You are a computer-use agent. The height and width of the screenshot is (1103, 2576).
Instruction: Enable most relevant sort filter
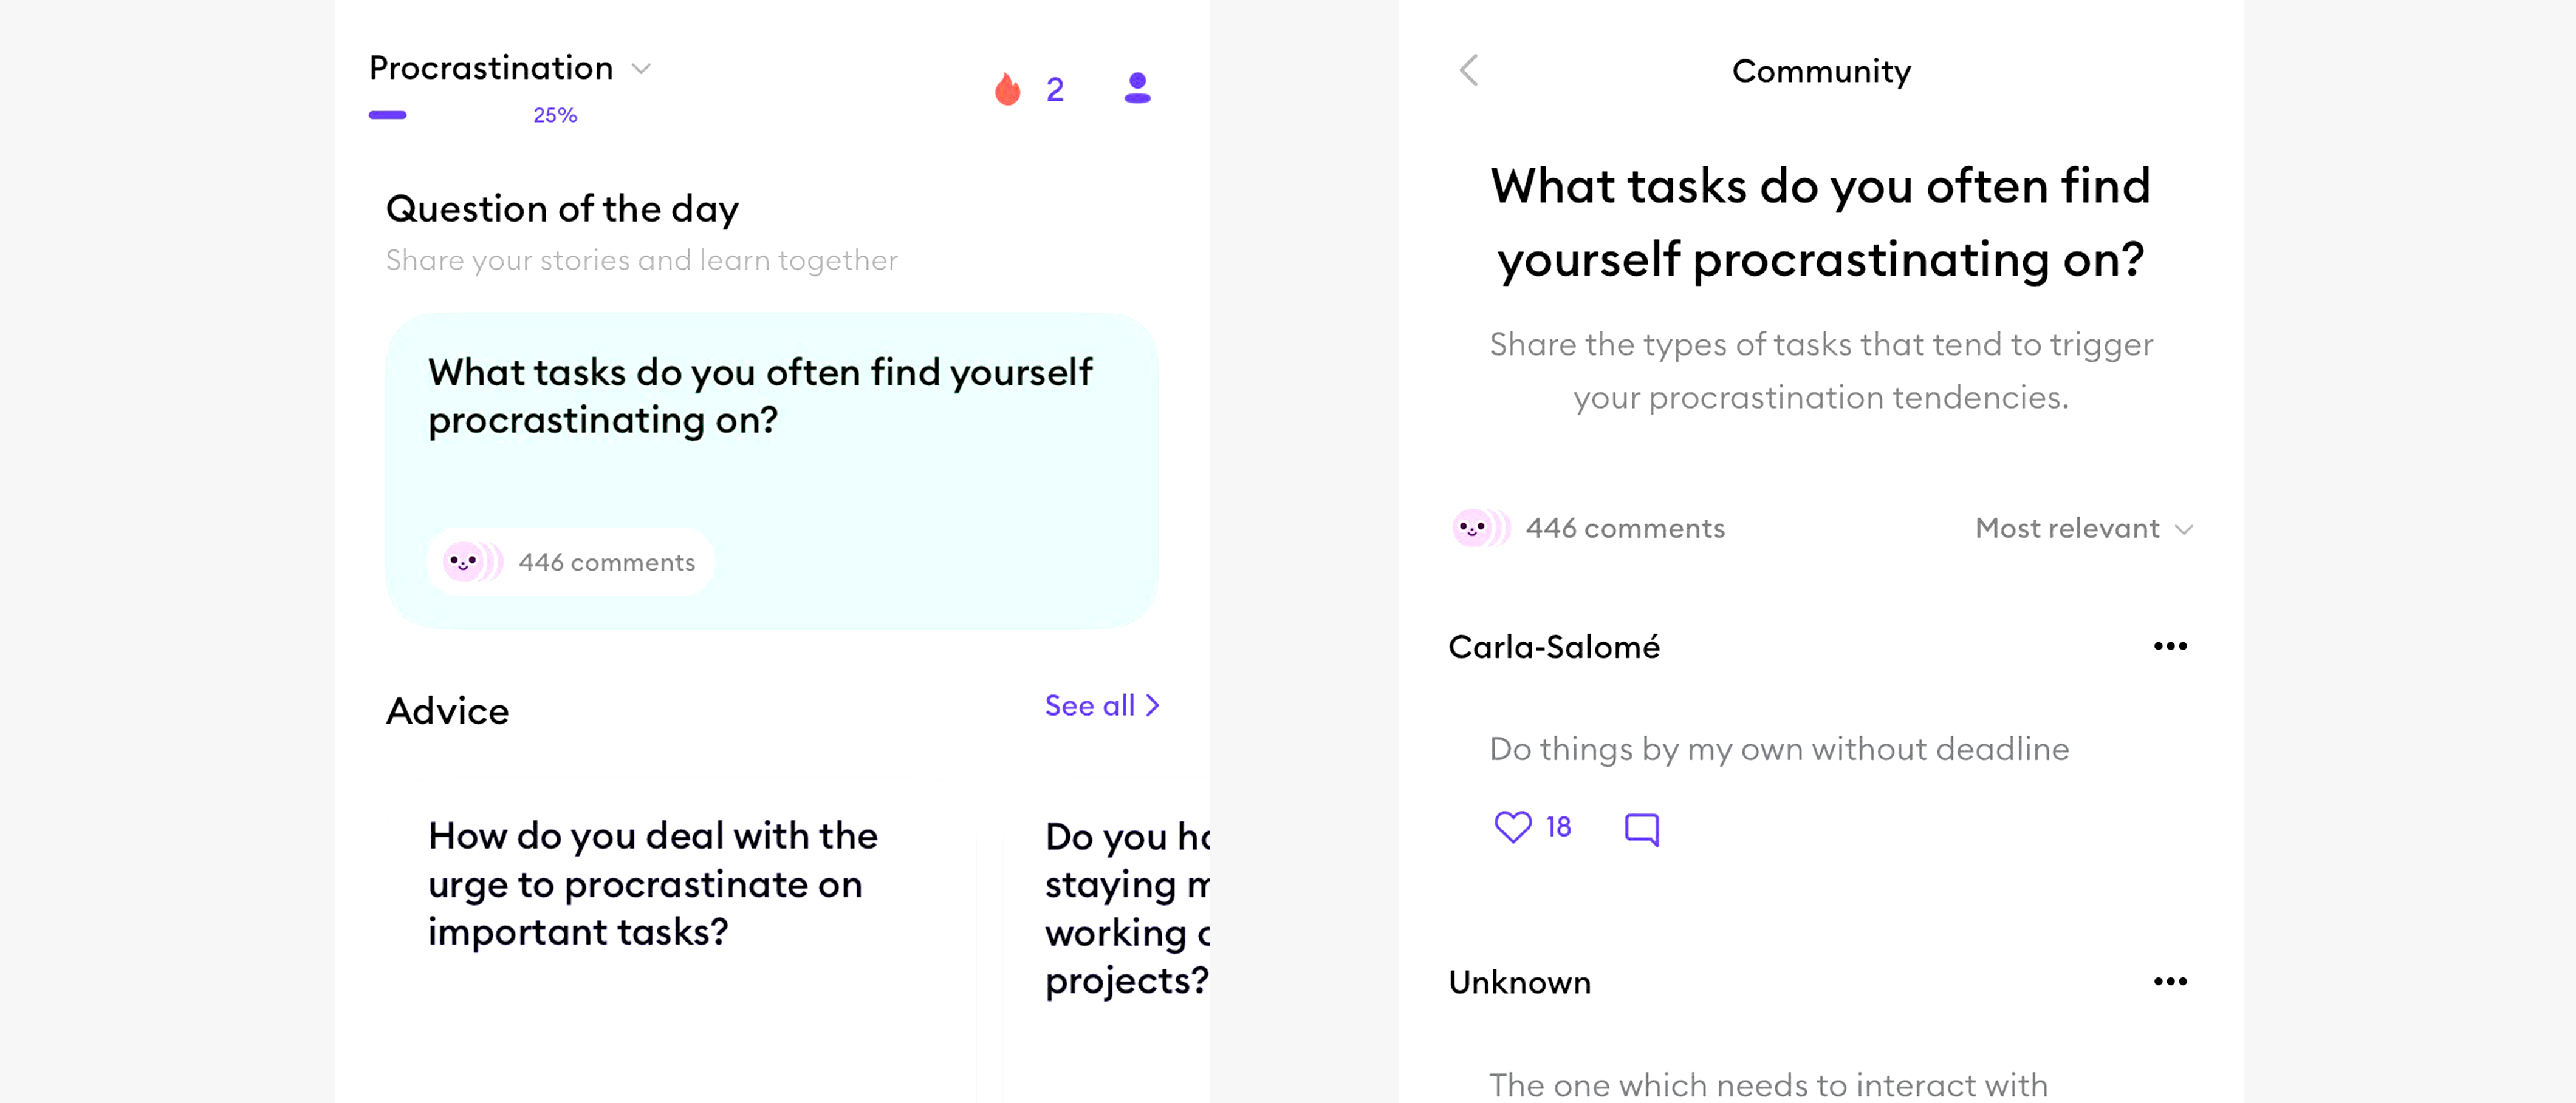[2078, 529]
